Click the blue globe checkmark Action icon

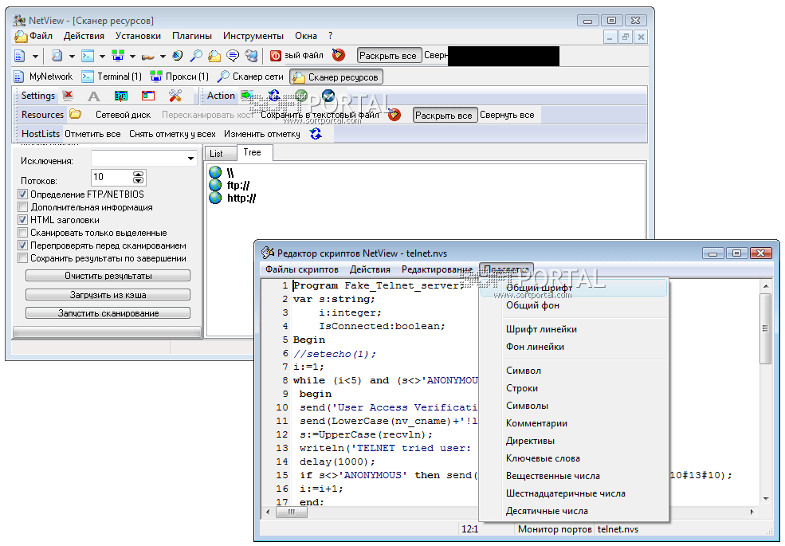pyautogui.click(x=328, y=95)
